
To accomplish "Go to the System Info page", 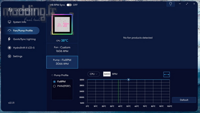I will (x=19, y=22).
